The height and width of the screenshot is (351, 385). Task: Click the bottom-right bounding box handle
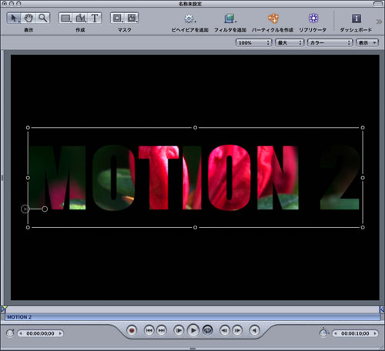pos(363,227)
